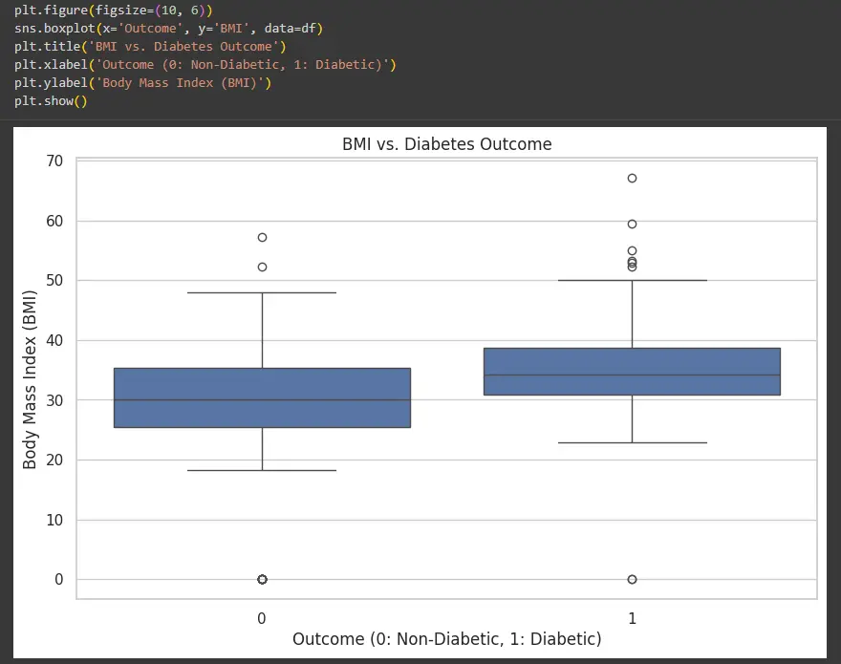Screen dimensions: 841x664
Task: Click the plt.title code line
Action: tap(149, 47)
